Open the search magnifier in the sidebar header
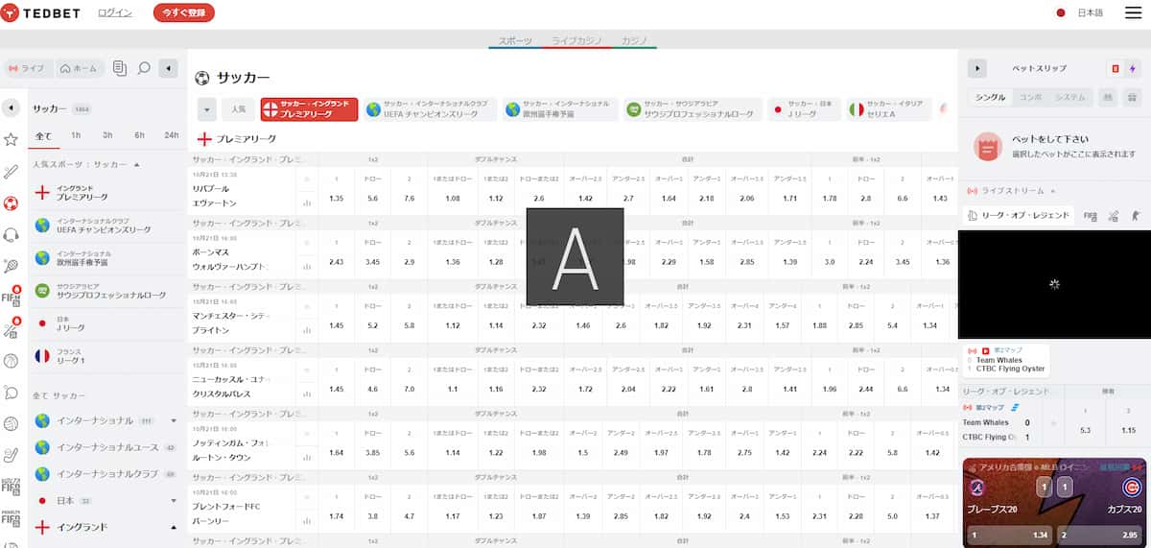 pos(144,68)
